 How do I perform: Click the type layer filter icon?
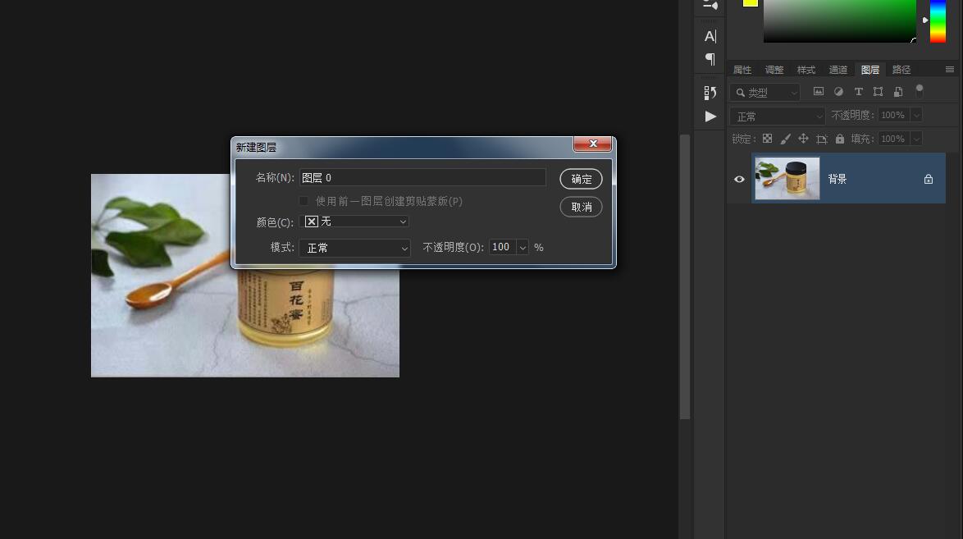tap(858, 91)
